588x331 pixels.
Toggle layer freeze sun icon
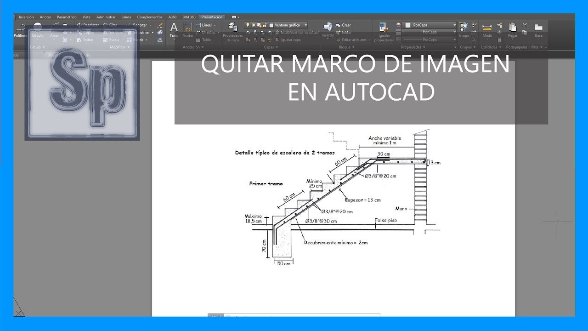[253, 25]
